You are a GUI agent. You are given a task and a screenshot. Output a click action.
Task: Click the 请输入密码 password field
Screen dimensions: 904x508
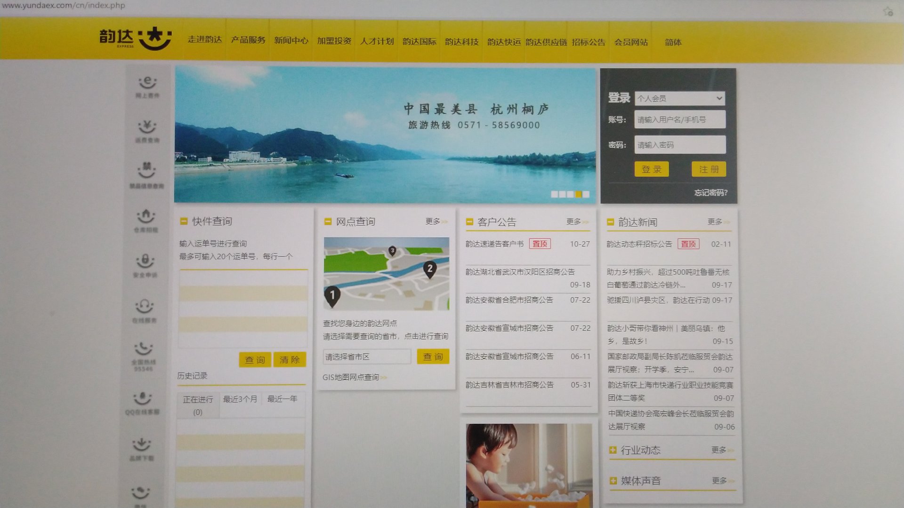pyautogui.click(x=679, y=144)
